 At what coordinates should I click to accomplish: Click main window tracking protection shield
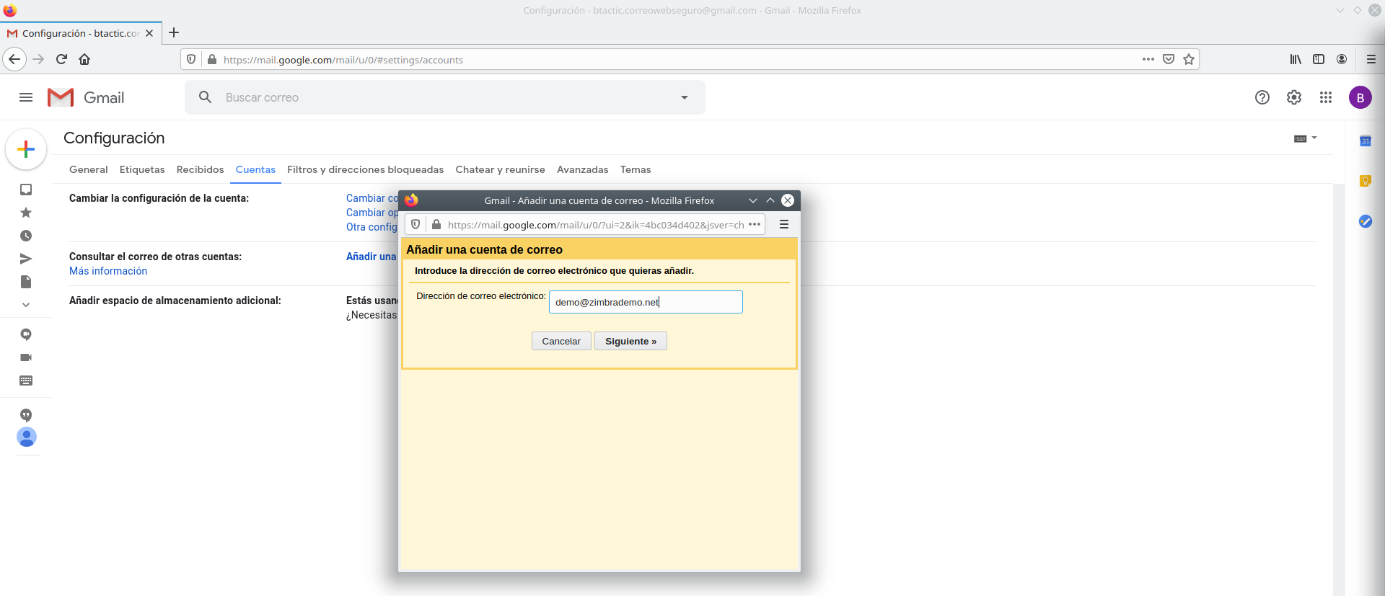pyautogui.click(x=191, y=59)
